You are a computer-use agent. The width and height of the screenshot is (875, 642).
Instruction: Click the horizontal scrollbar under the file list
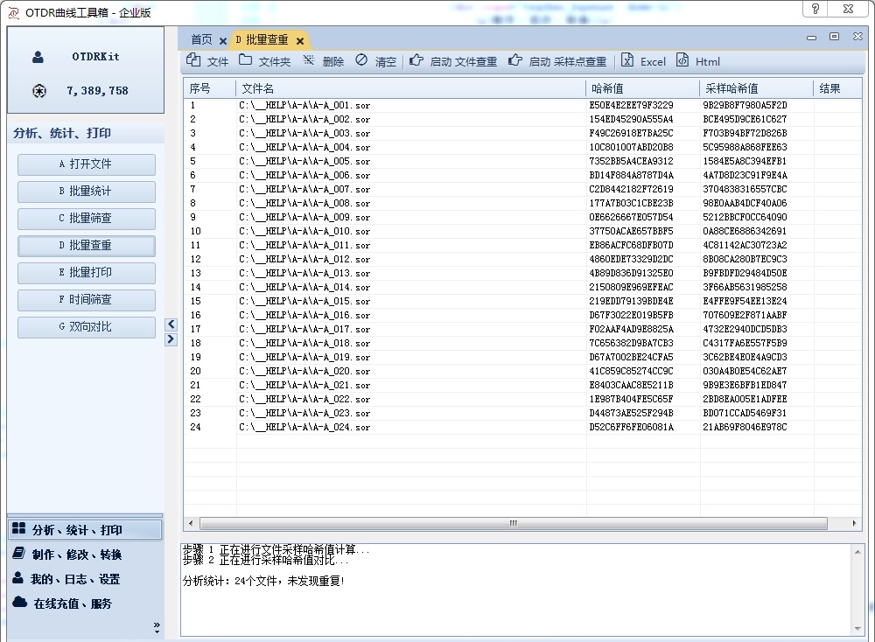[x=513, y=523]
